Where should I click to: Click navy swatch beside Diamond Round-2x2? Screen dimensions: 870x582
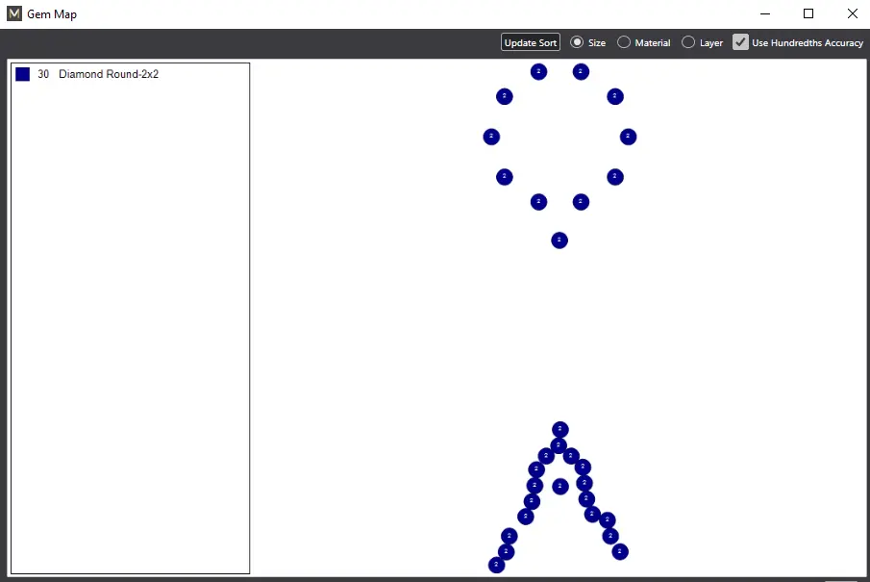[x=23, y=74]
